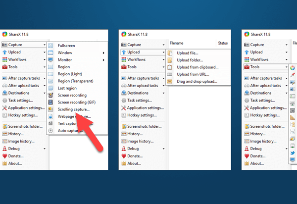Click Upload dropdown arrow in left window

click(x=45, y=52)
